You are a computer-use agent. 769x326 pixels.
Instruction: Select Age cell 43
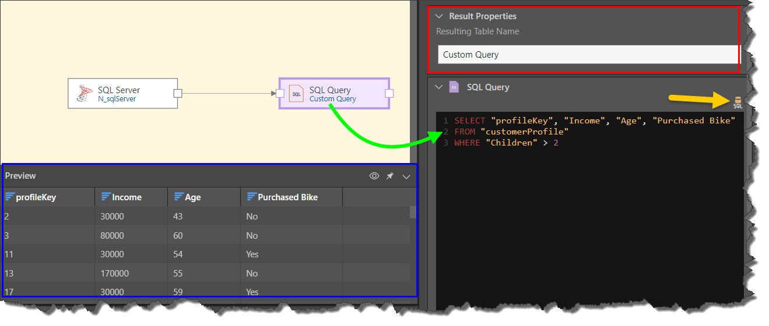tap(204, 216)
